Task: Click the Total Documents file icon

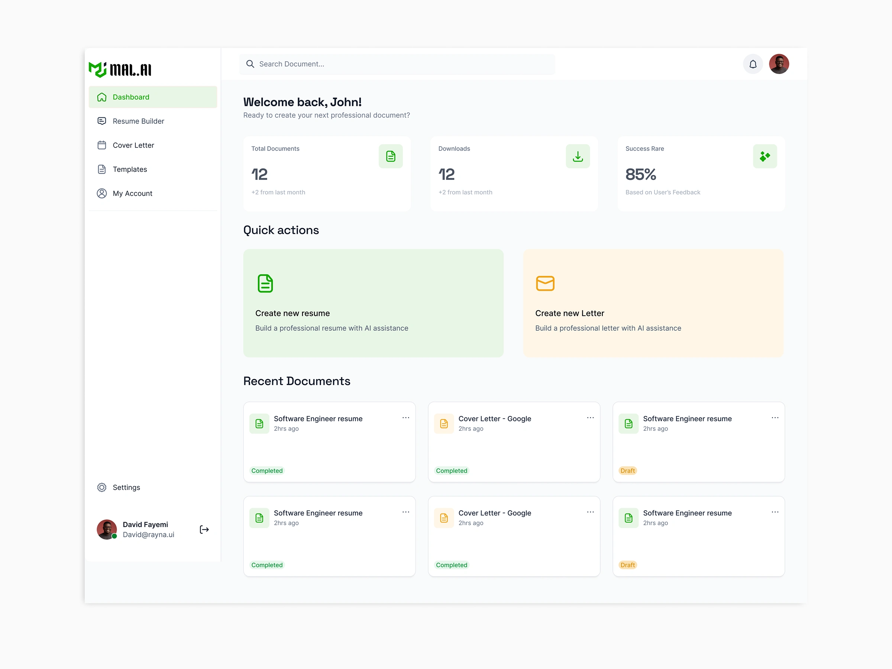Action: click(390, 156)
